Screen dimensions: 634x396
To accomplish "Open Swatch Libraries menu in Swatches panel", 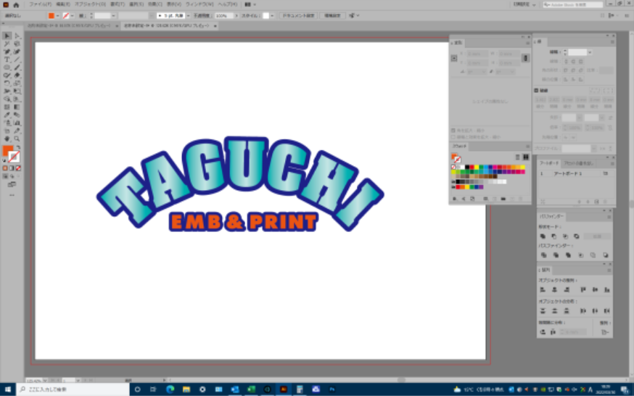I will pos(455,199).
